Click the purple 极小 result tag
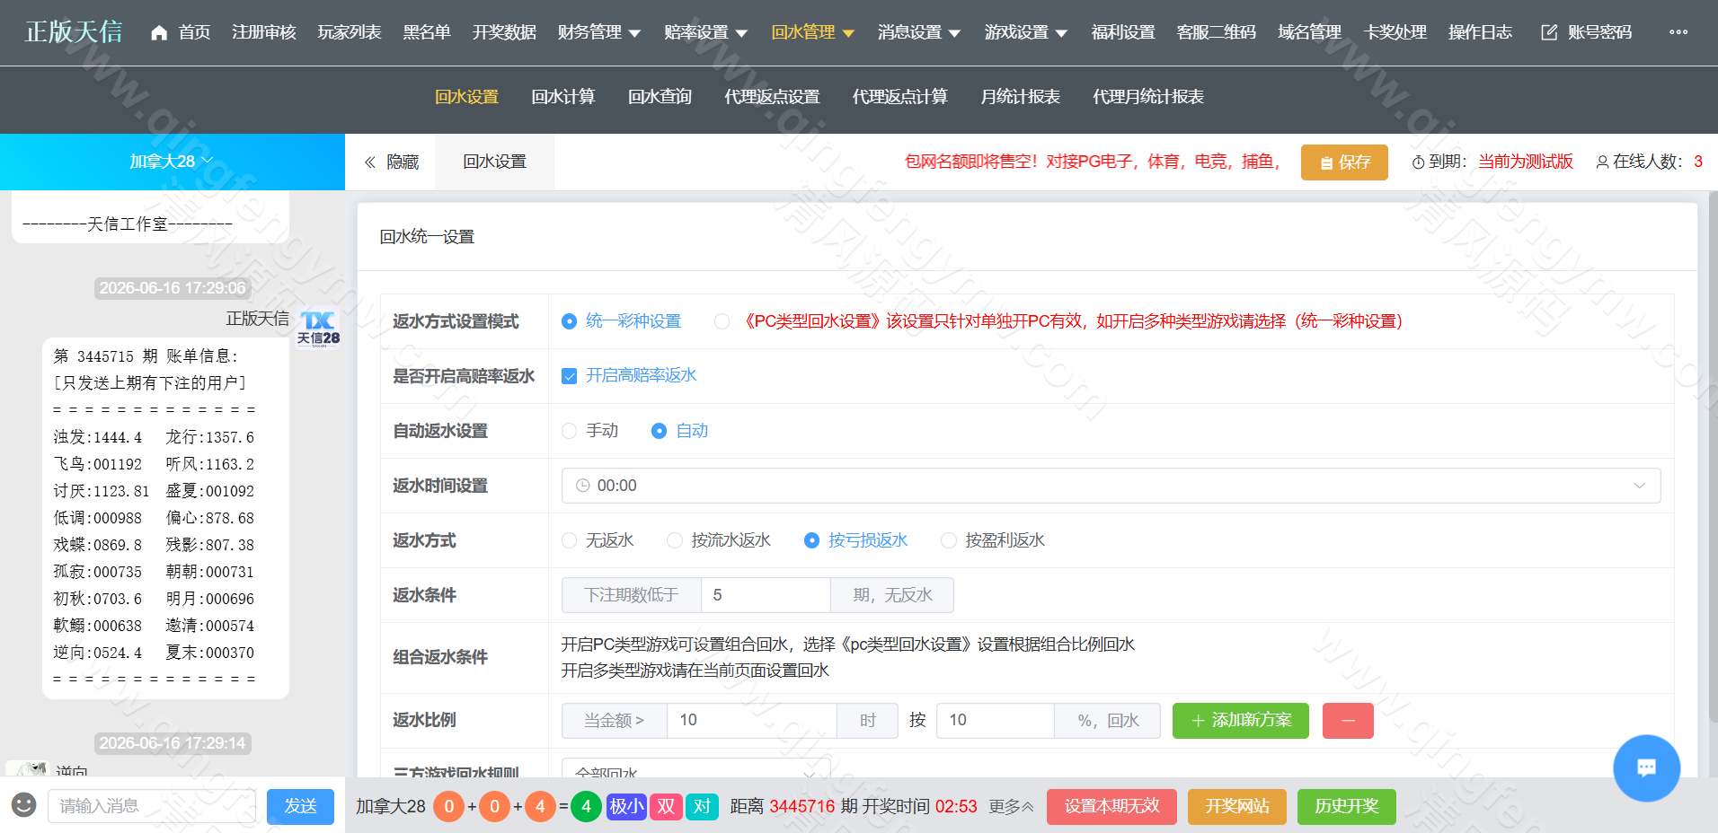1718x833 pixels. pyautogui.click(x=627, y=806)
